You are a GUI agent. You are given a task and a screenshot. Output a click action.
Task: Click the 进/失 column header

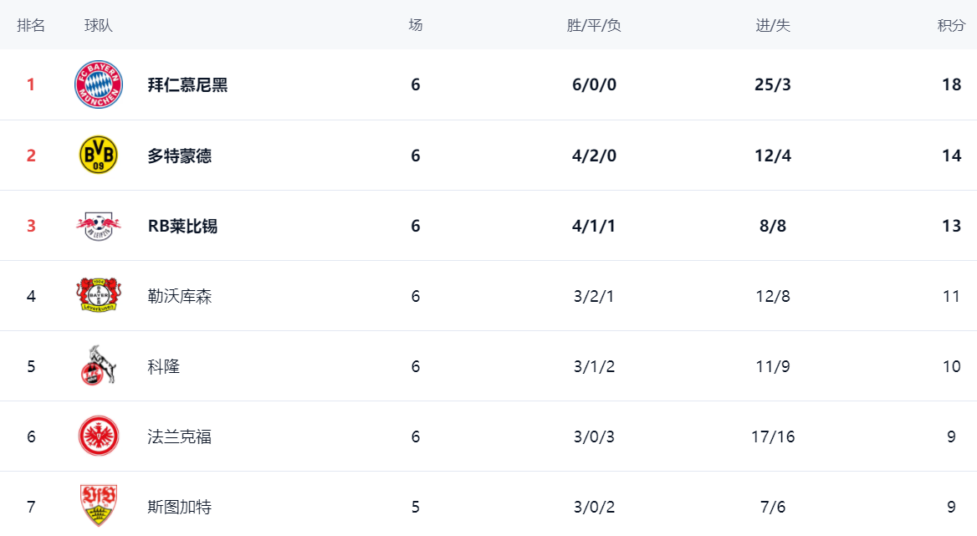pyautogui.click(x=773, y=25)
